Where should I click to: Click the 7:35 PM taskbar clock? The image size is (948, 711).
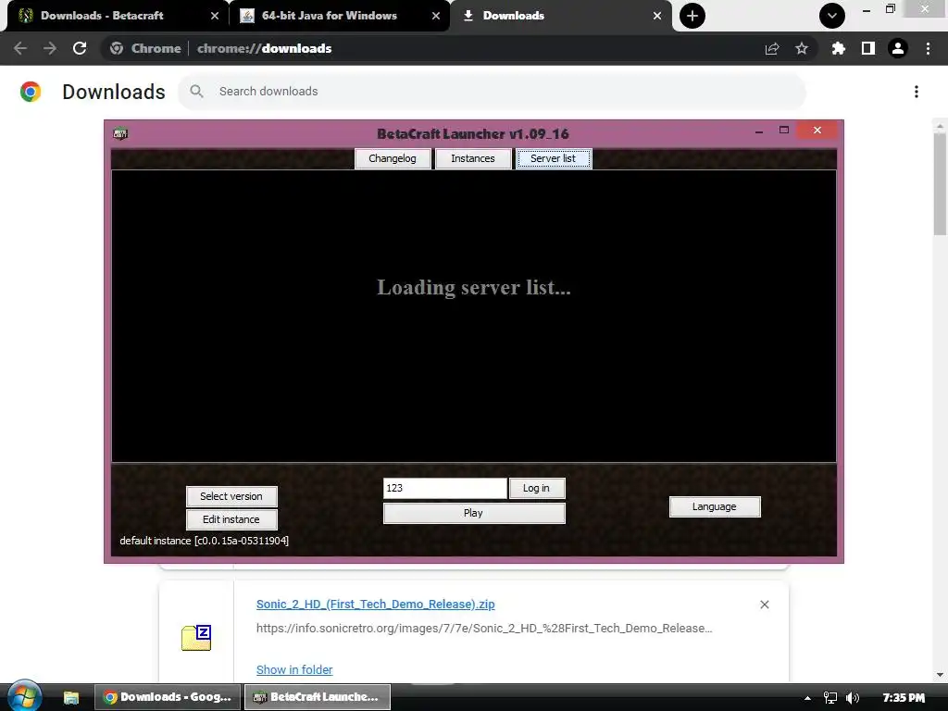click(904, 698)
